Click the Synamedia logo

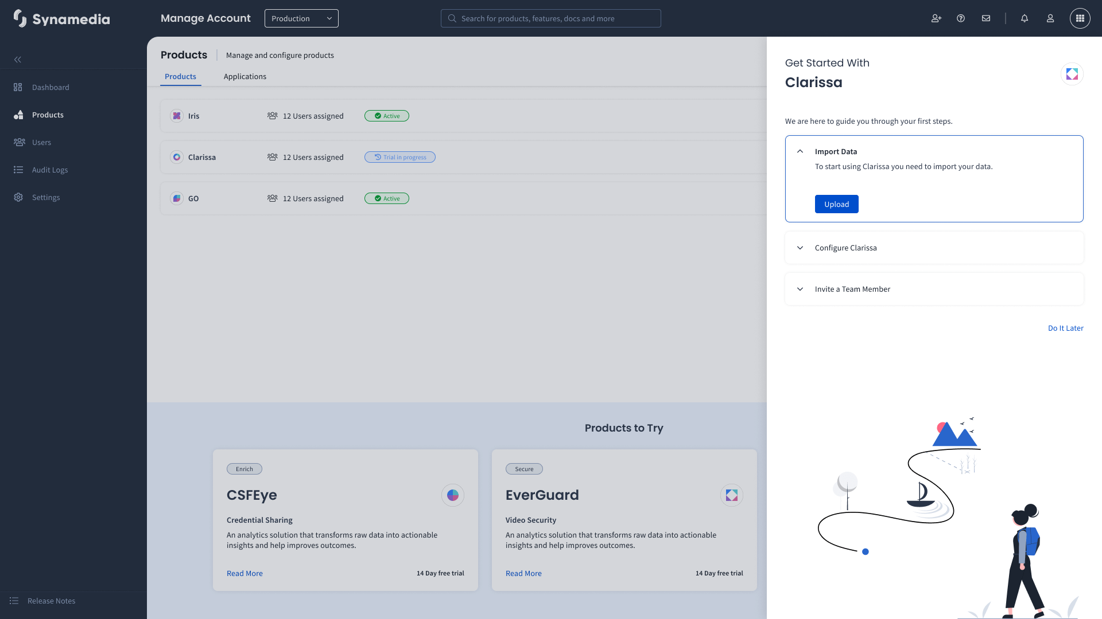point(61,18)
